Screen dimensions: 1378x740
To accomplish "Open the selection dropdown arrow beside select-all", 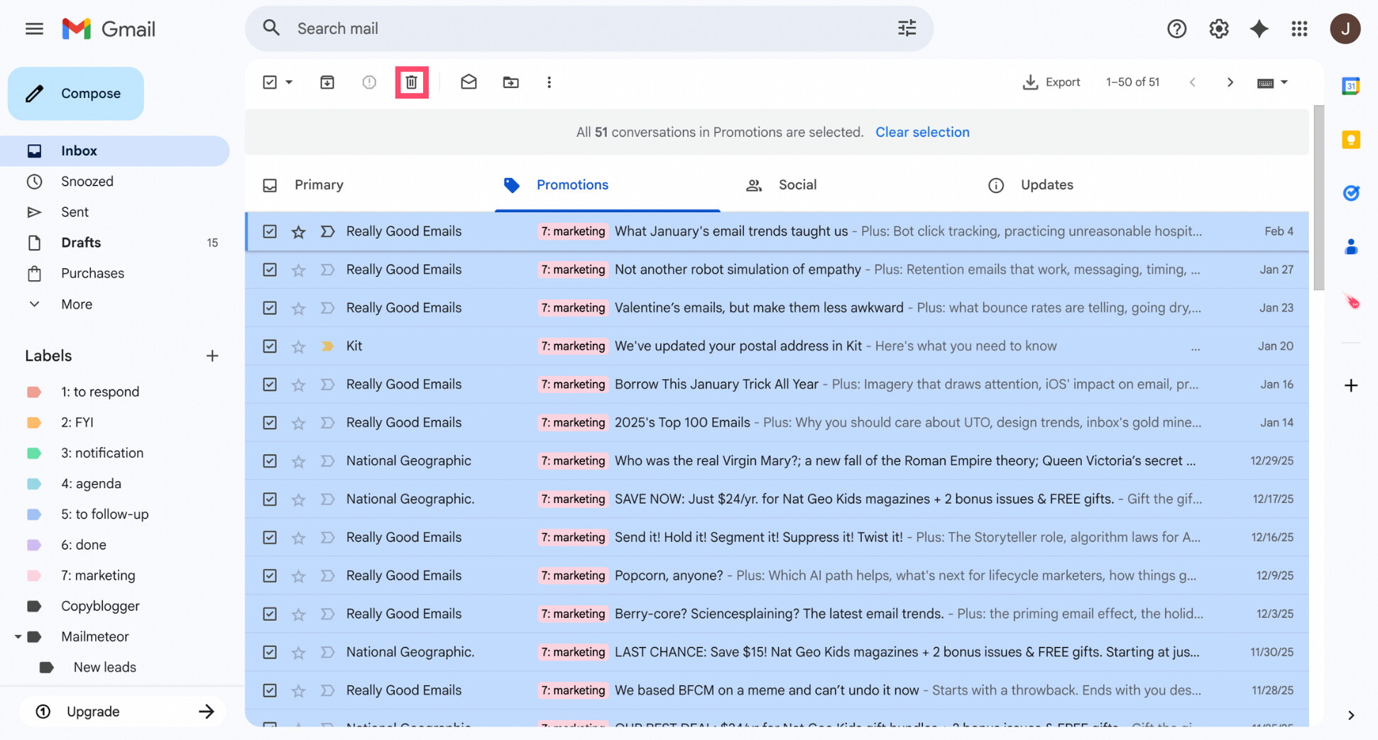I will coord(288,82).
